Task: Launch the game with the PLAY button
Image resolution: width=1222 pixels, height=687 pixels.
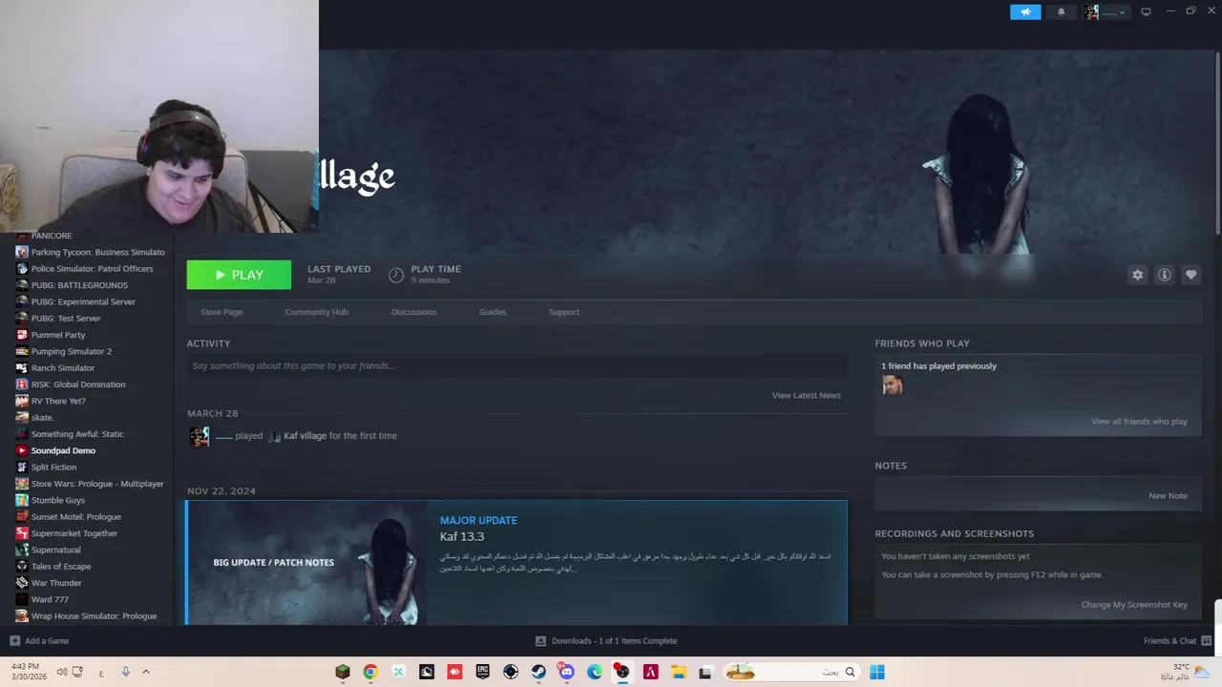Action: 239,275
